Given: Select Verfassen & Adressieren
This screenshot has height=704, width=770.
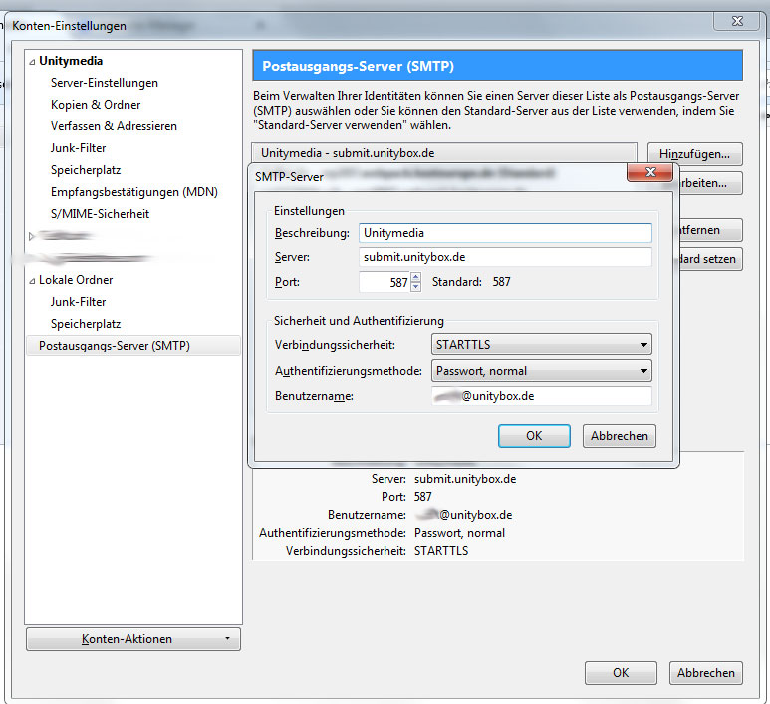Looking at the screenshot, I should [114, 126].
